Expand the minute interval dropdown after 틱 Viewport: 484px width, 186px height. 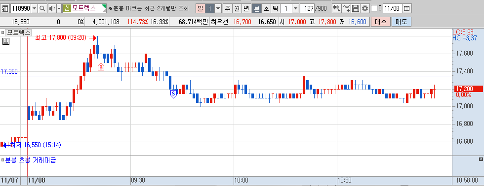click(x=295, y=8)
